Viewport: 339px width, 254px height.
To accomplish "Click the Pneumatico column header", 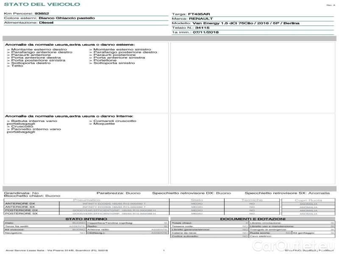I will click(x=87, y=200).
